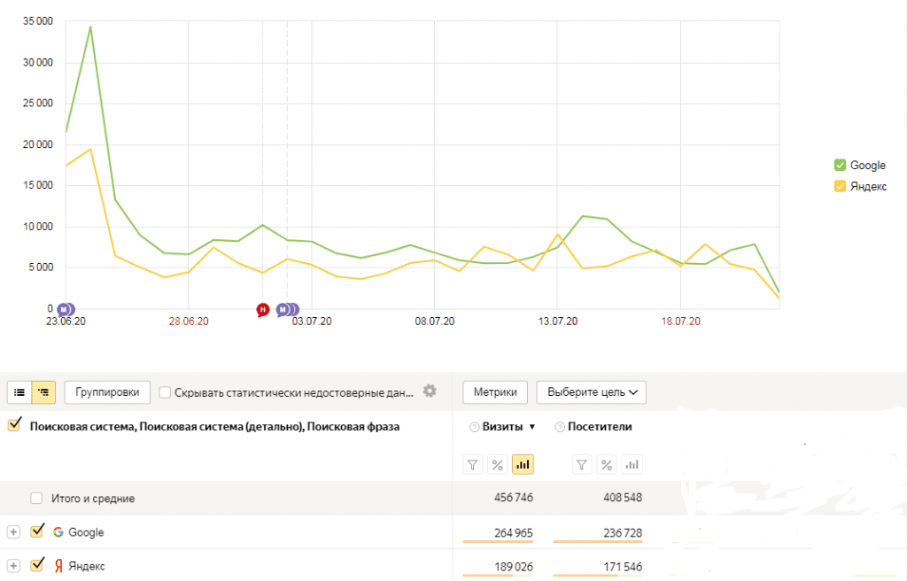Click the 28.06.20 date label
Image resolution: width=907 pixels, height=581 pixels.
[189, 321]
